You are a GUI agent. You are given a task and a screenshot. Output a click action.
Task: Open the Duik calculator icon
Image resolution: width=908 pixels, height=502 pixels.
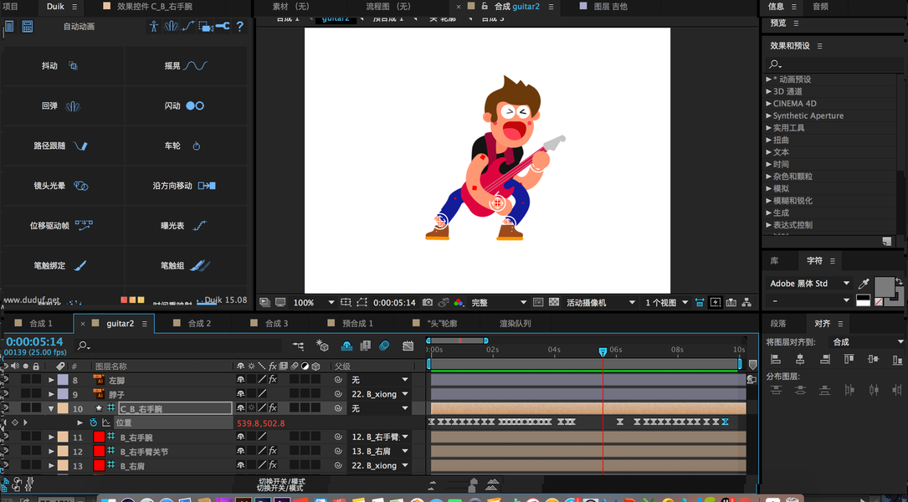click(28, 26)
